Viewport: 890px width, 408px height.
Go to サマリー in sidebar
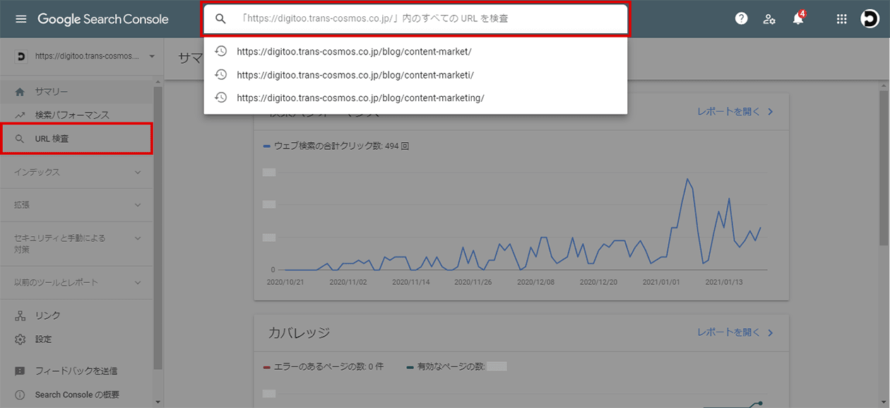tap(77, 92)
